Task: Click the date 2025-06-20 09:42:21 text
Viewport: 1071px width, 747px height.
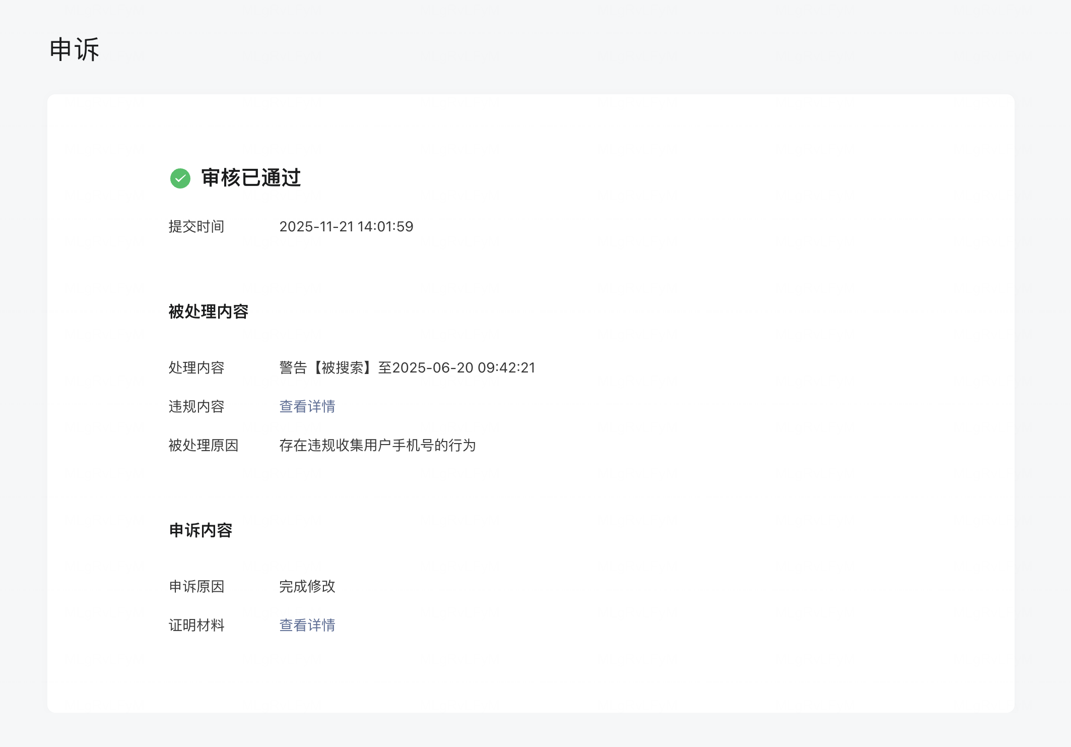Action: pos(463,368)
